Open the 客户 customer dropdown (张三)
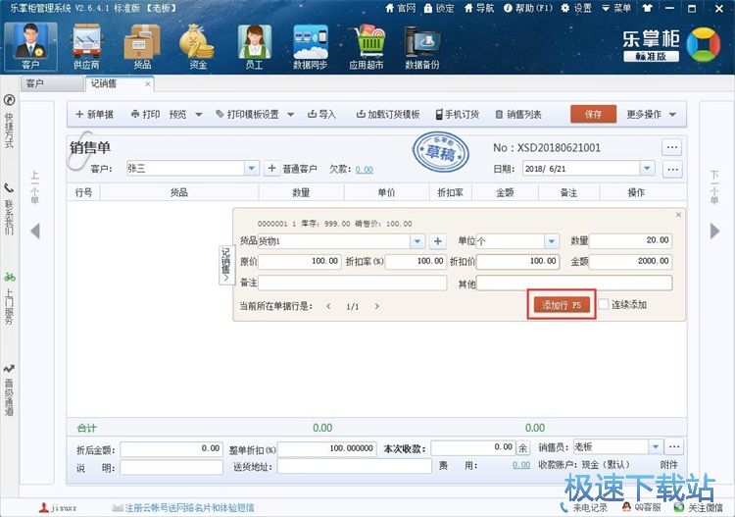 click(x=251, y=168)
